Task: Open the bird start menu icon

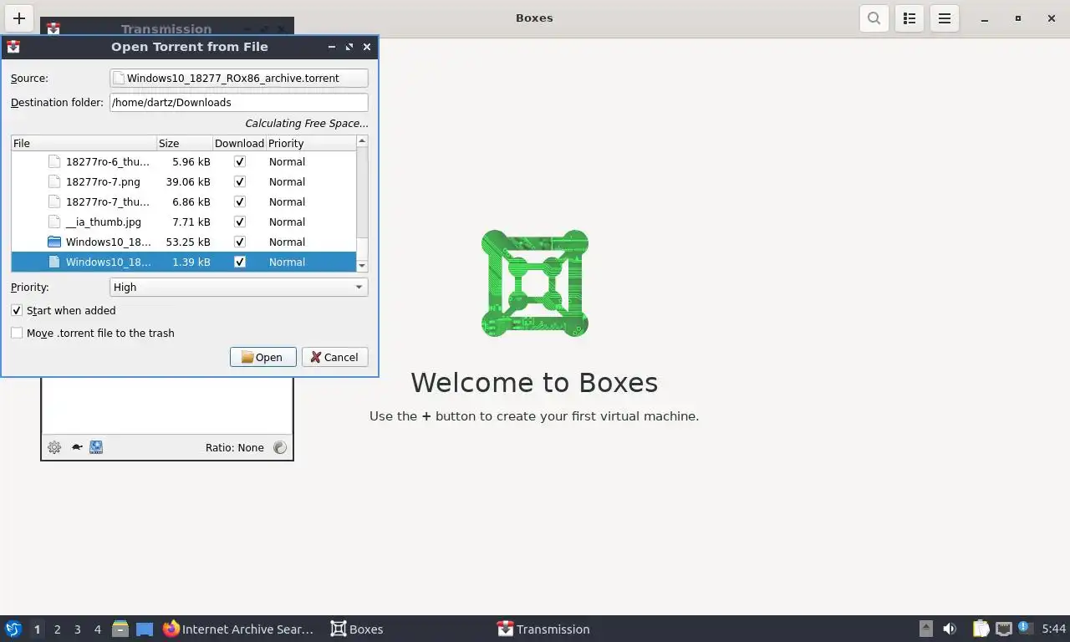Action: [x=13, y=629]
